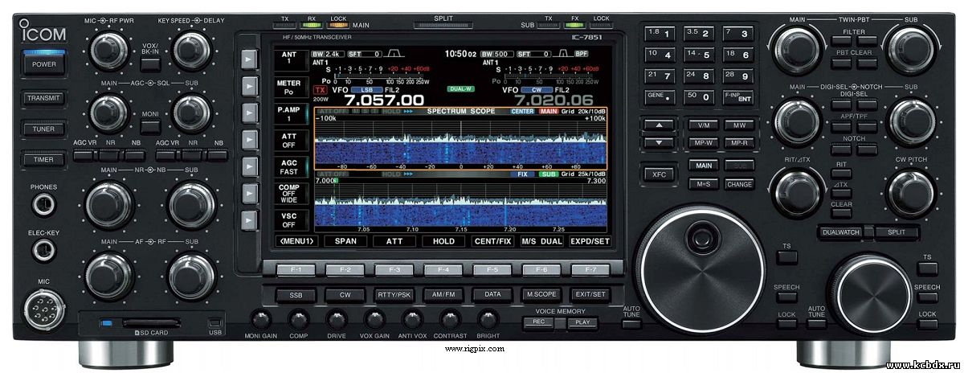
Task: Click the EXIT/SET button
Action: click(x=590, y=295)
